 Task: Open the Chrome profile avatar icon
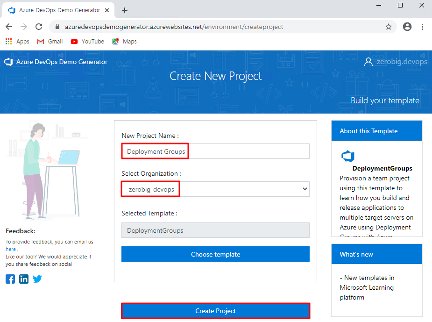(407, 27)
